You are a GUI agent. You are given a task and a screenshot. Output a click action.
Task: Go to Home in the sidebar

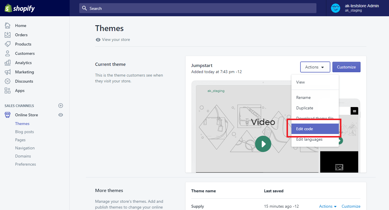[21, 26]
